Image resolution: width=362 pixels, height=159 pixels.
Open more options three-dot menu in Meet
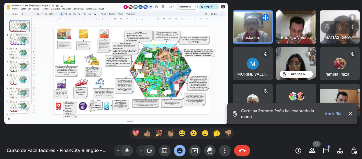click(x=225, y=150)
